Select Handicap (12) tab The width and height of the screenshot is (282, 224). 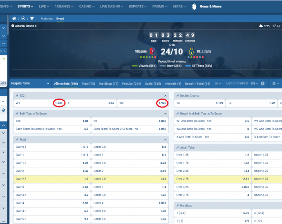click(x=108, y=83)
